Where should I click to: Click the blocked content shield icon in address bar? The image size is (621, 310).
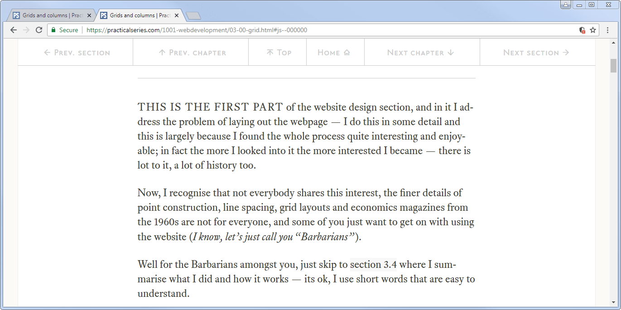click(x=582, y=30)
